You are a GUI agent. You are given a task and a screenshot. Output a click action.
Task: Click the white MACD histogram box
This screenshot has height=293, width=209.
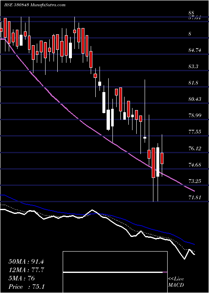click(x=115, y=272)
